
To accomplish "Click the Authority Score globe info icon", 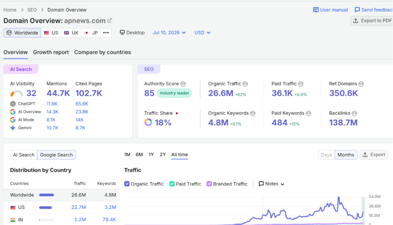I will (x=183, y=84).
